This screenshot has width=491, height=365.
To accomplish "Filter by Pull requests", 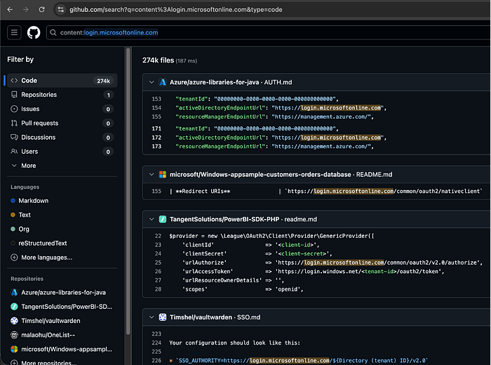I will pos(39,123).
